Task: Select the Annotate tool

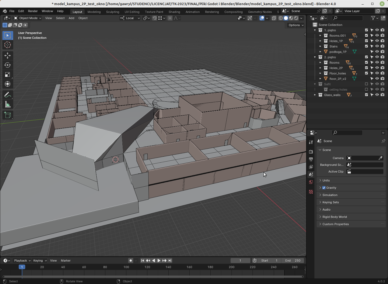Action: pos(8,95)
